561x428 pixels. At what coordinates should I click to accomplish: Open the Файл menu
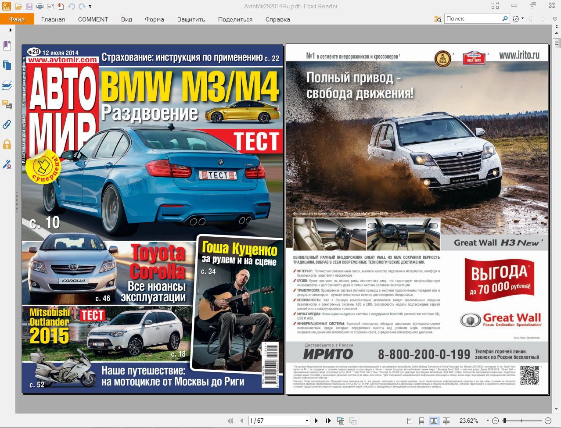pos(17,19)
